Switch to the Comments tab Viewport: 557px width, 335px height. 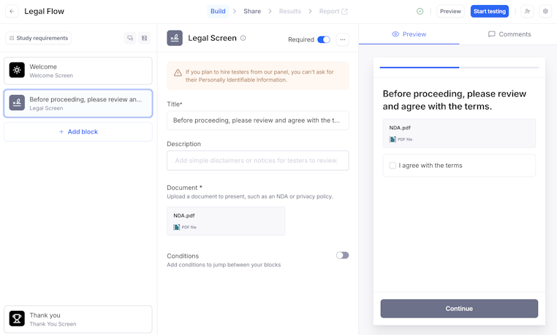(x=509, y=34)
